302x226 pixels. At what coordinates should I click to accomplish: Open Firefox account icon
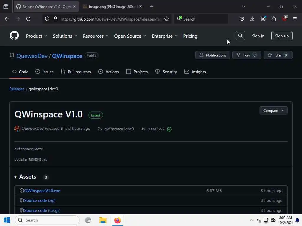point(263,19)
